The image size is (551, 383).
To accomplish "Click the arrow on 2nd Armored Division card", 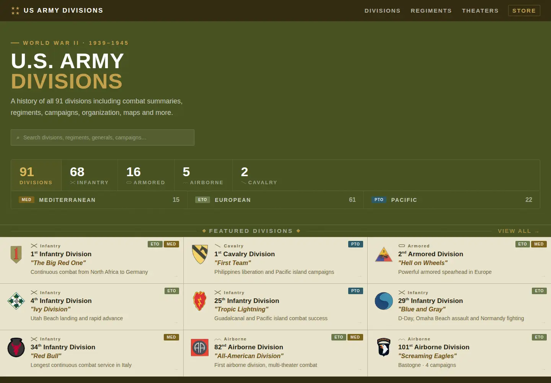I will tap(544, 276).
